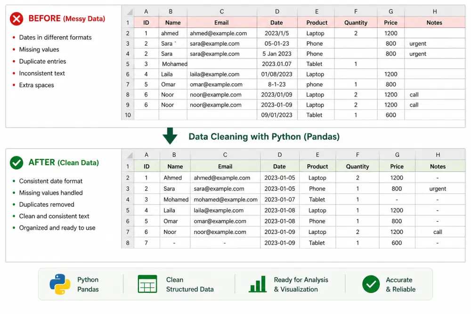The width and height of the screenshot is (471, 314).
Task: Select column D header in the AFTER table
Action: (280, 155)
